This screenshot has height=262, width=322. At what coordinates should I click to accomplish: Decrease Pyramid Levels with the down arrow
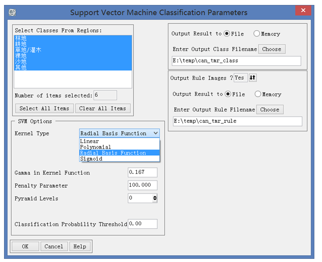pyautogui.click(x=155, y=200)
